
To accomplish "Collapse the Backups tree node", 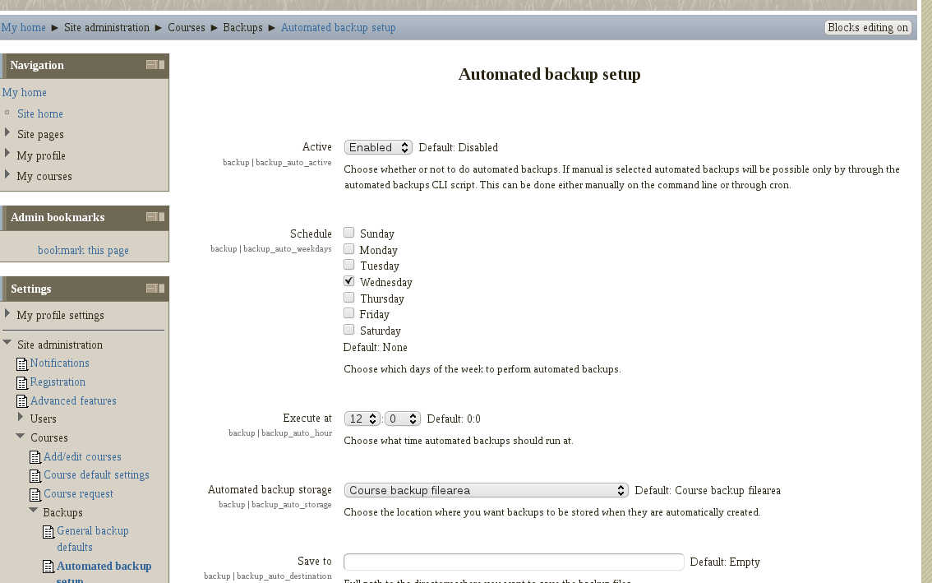I will tap(33, 511).
